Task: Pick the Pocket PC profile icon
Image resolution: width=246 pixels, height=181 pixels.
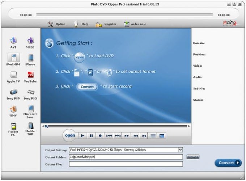Action: pyautogui.click(x=14, y=126)
